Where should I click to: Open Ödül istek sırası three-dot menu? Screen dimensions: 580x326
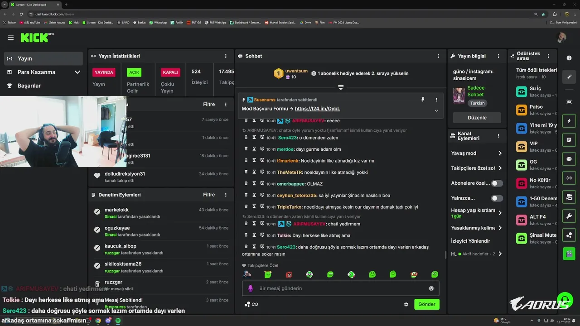[x=549, y=56]
